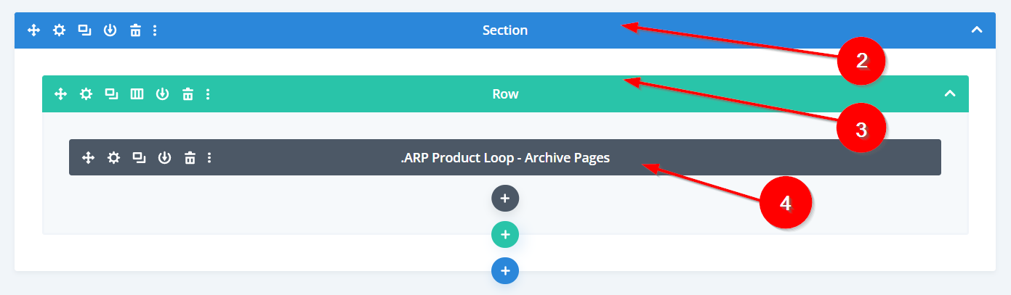
Task: Open the Section settings gear icon
Action: tap(59, 30)
